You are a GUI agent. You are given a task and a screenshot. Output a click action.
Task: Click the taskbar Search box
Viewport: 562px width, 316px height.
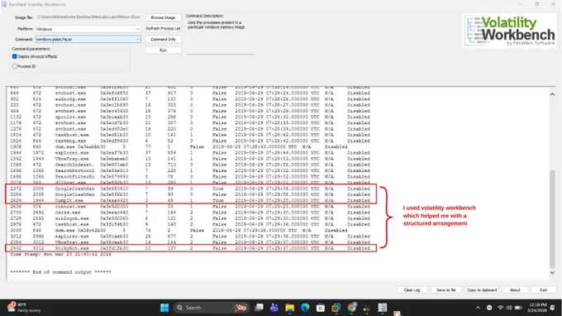[x=212, y=308]
